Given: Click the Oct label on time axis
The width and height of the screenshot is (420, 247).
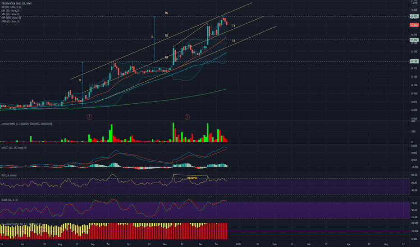Looking at the screenshot, I should pos(128,244).
